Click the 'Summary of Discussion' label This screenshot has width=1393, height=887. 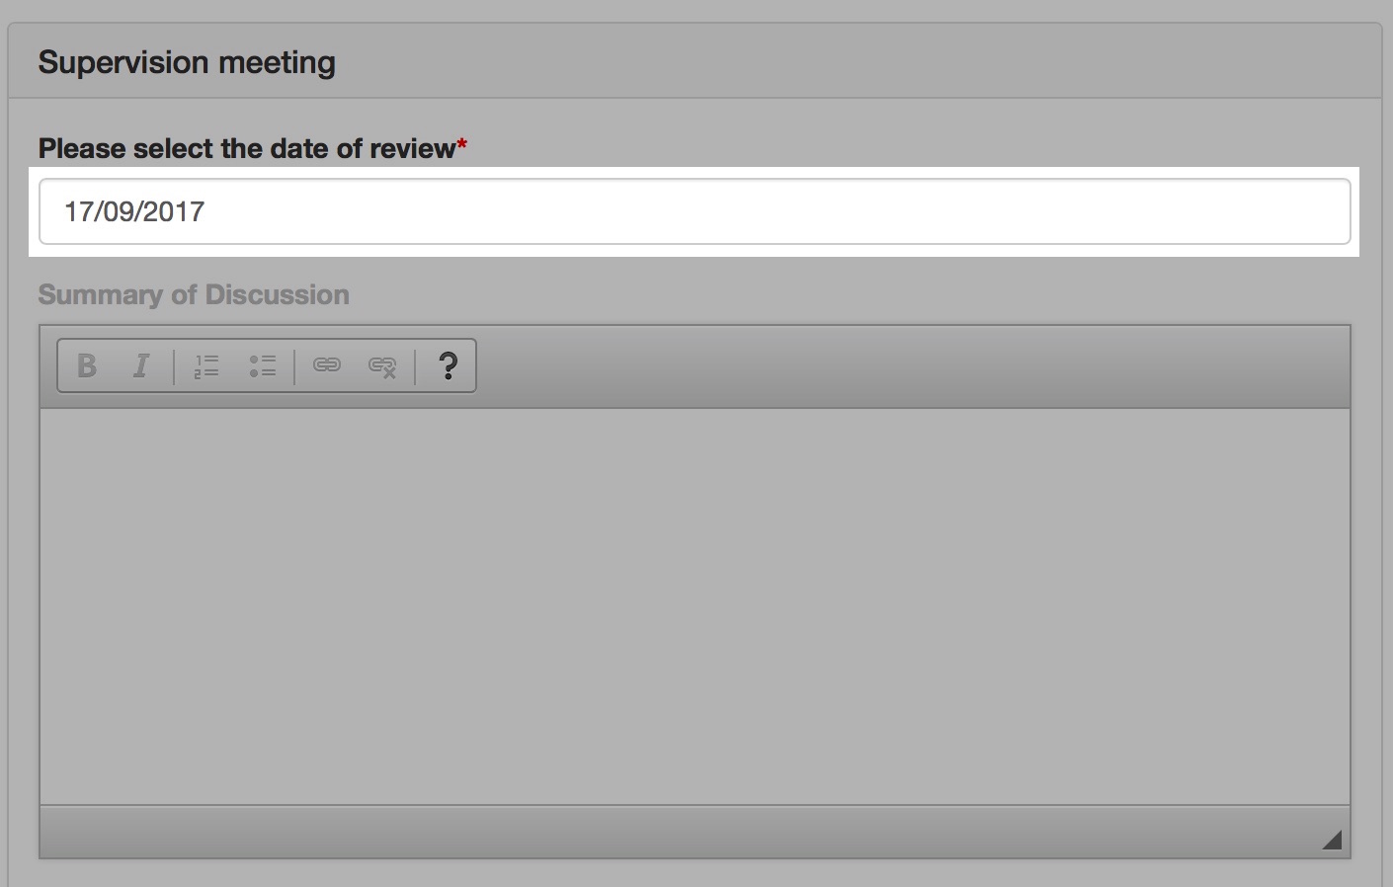[x=194, y=294]
